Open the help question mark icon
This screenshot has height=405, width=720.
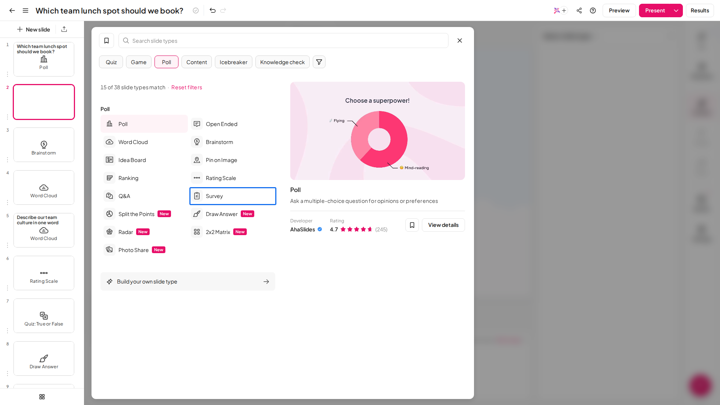click(x=593, y=10)
